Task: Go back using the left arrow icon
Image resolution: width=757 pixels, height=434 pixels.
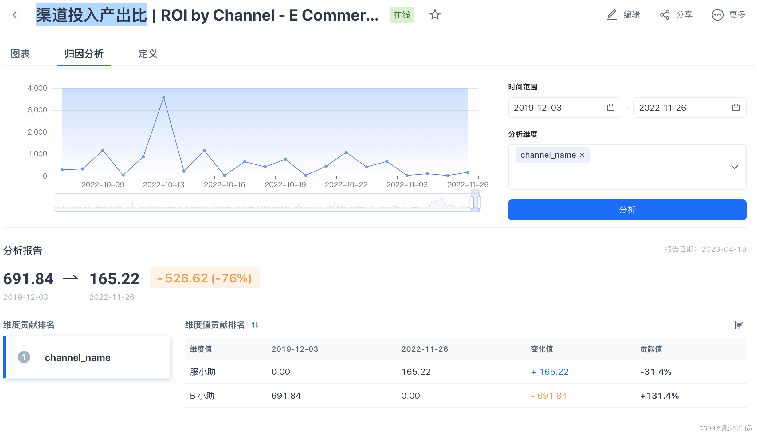Action: (15, 15)
